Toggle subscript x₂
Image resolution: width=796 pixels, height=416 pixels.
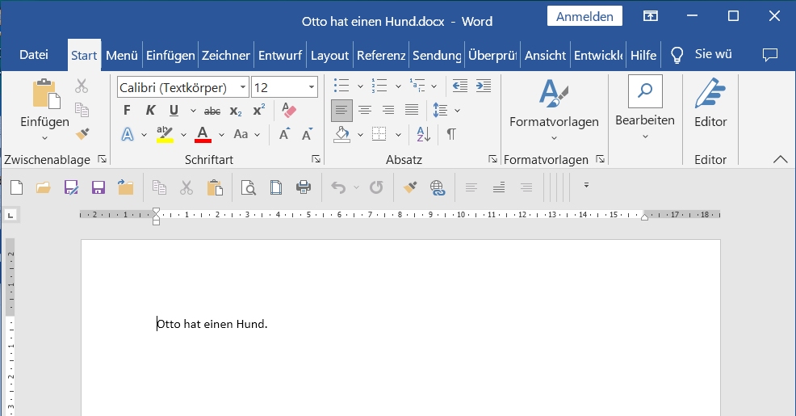click(236, 111)
